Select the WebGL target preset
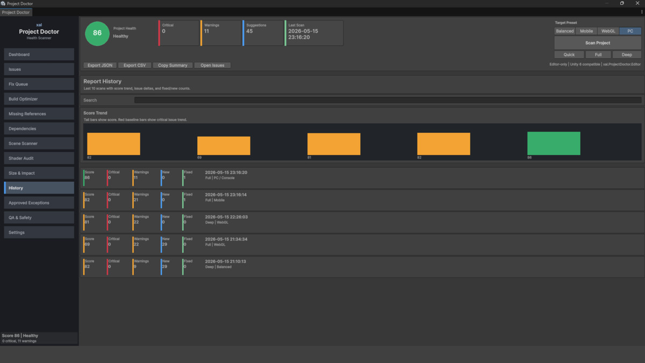Image resolution: width=645 pixels, height=363 pixels. coord(608,31)
